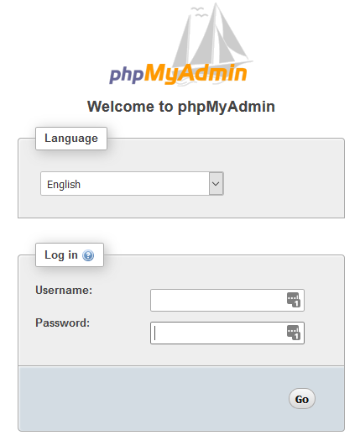
Task: Click the password manager icon in Password field
Action: [293, 333]
